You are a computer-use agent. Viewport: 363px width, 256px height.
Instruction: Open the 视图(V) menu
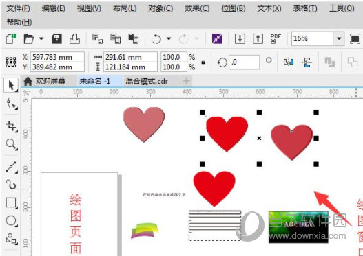(x=89, y=9)
